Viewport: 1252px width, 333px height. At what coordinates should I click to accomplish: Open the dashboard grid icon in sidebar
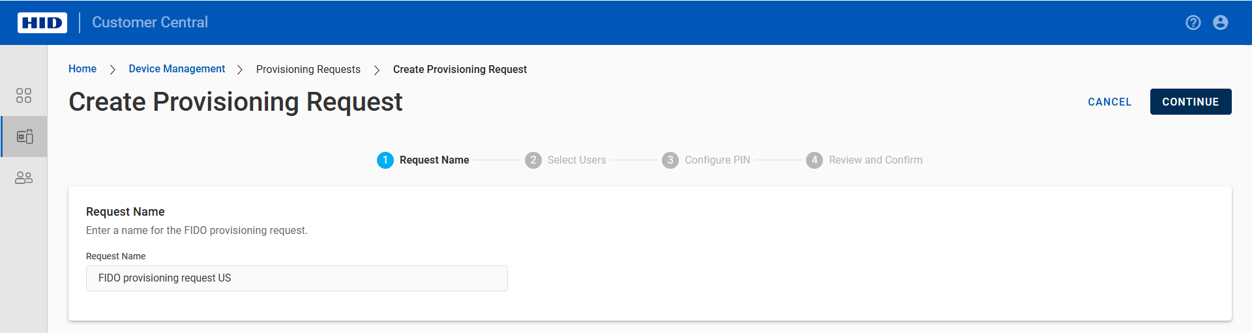(x=23, y=96)
